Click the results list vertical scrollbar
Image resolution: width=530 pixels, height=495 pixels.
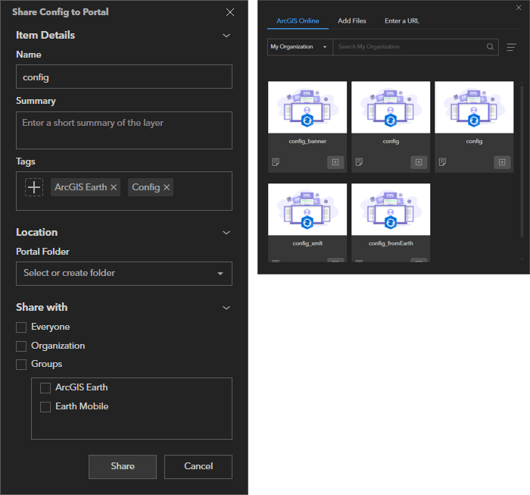pyautogui.click(x=522, y=161)
